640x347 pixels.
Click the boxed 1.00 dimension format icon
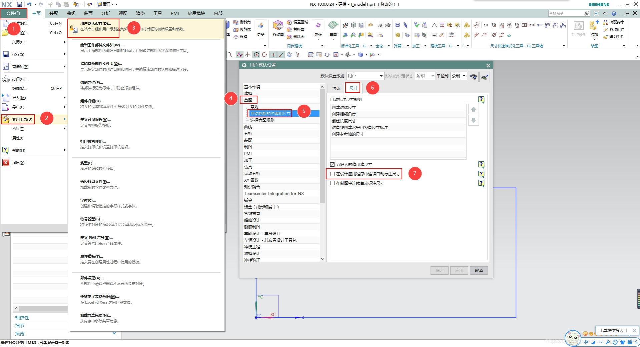point(525,25)
